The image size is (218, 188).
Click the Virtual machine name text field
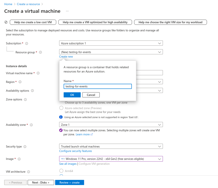pos(149,73)
